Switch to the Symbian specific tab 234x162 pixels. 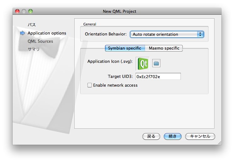125,48
